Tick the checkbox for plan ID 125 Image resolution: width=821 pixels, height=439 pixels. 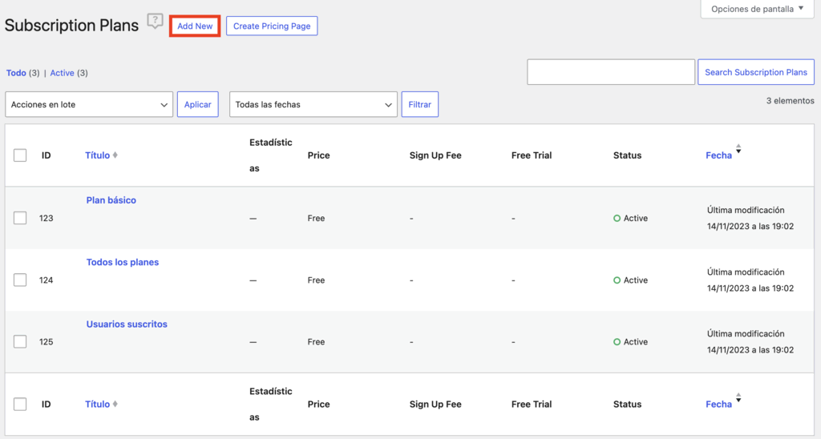[20, 342]
